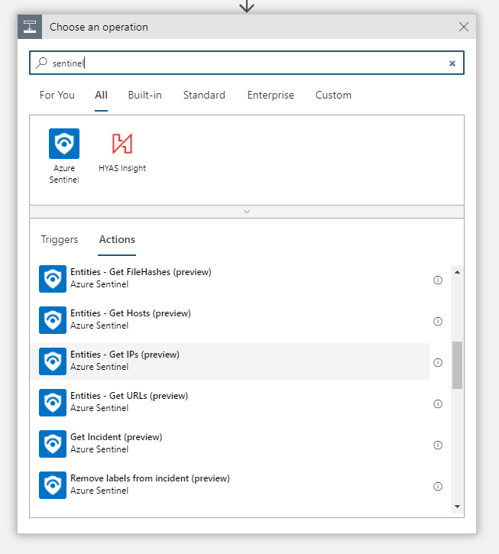The image size is (499, 554).
Task: Click the HYAS Insight connector label
Action: coord(122,168)
